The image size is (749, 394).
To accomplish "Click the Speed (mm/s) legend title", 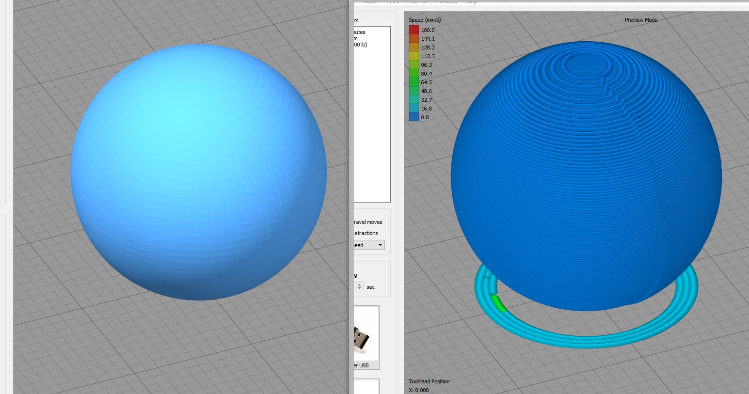I will (425, 20).
